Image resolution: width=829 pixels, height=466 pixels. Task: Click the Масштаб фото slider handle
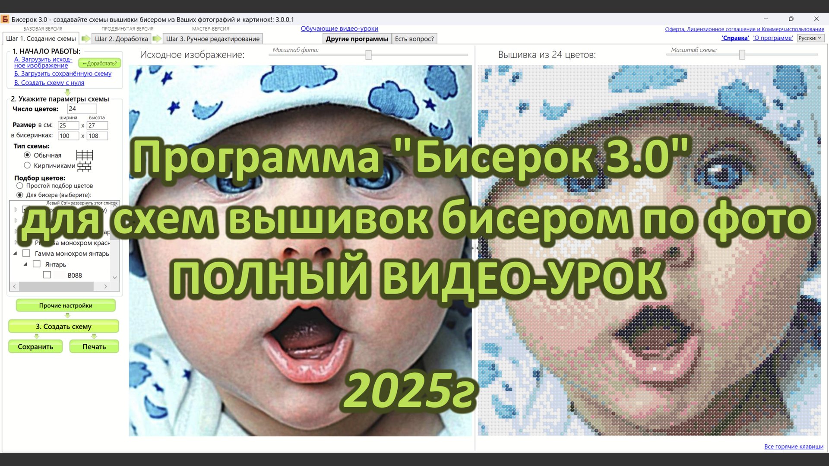coord(368,55)
